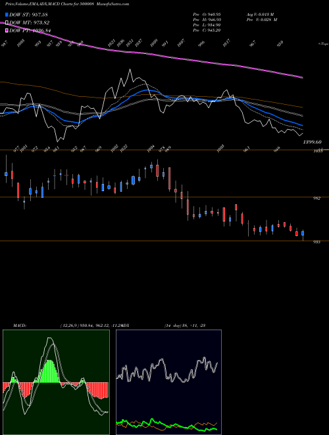The height and width of the screenshot is (435, 329).
Task: Click the 1017 label above the EMA chart
Action: 226,43
